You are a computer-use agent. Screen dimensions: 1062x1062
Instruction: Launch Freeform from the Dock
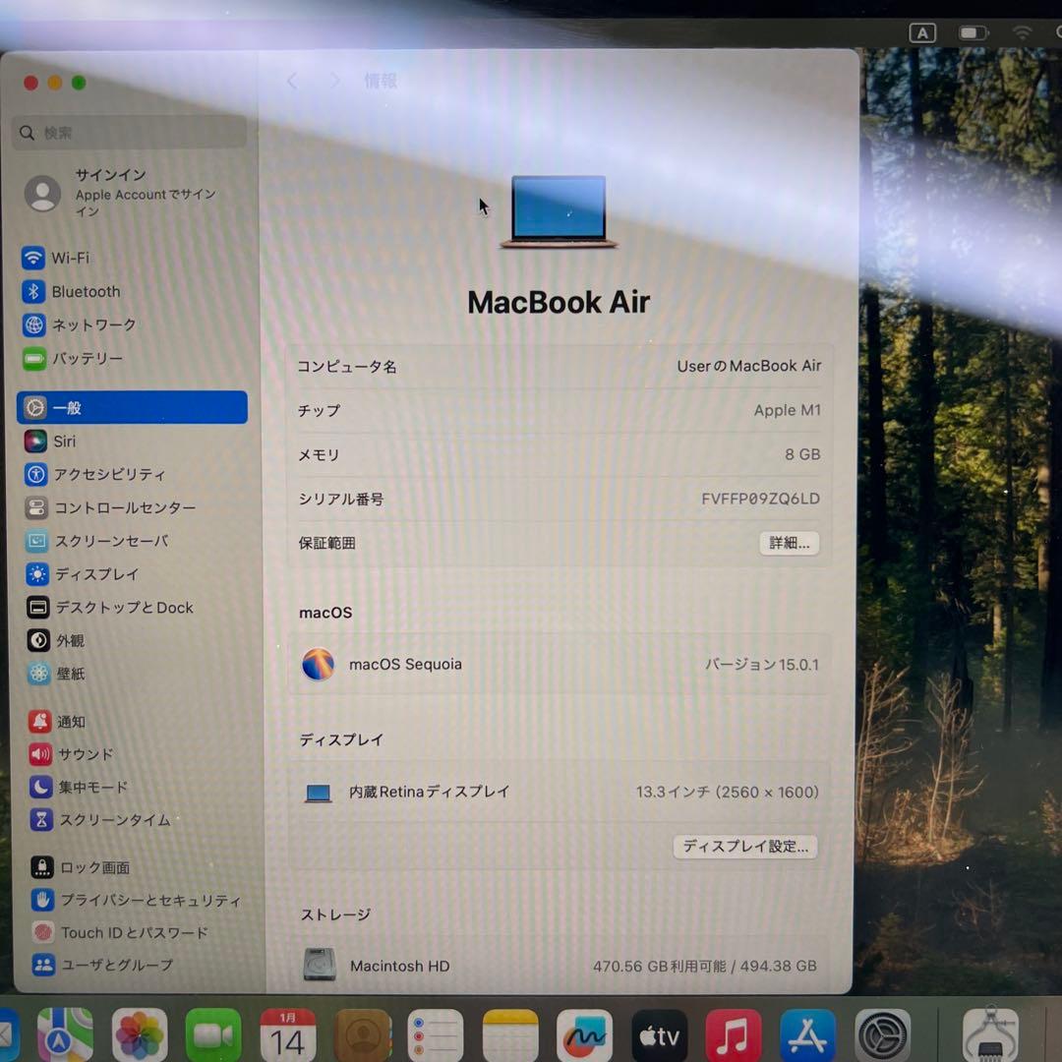585,1034
